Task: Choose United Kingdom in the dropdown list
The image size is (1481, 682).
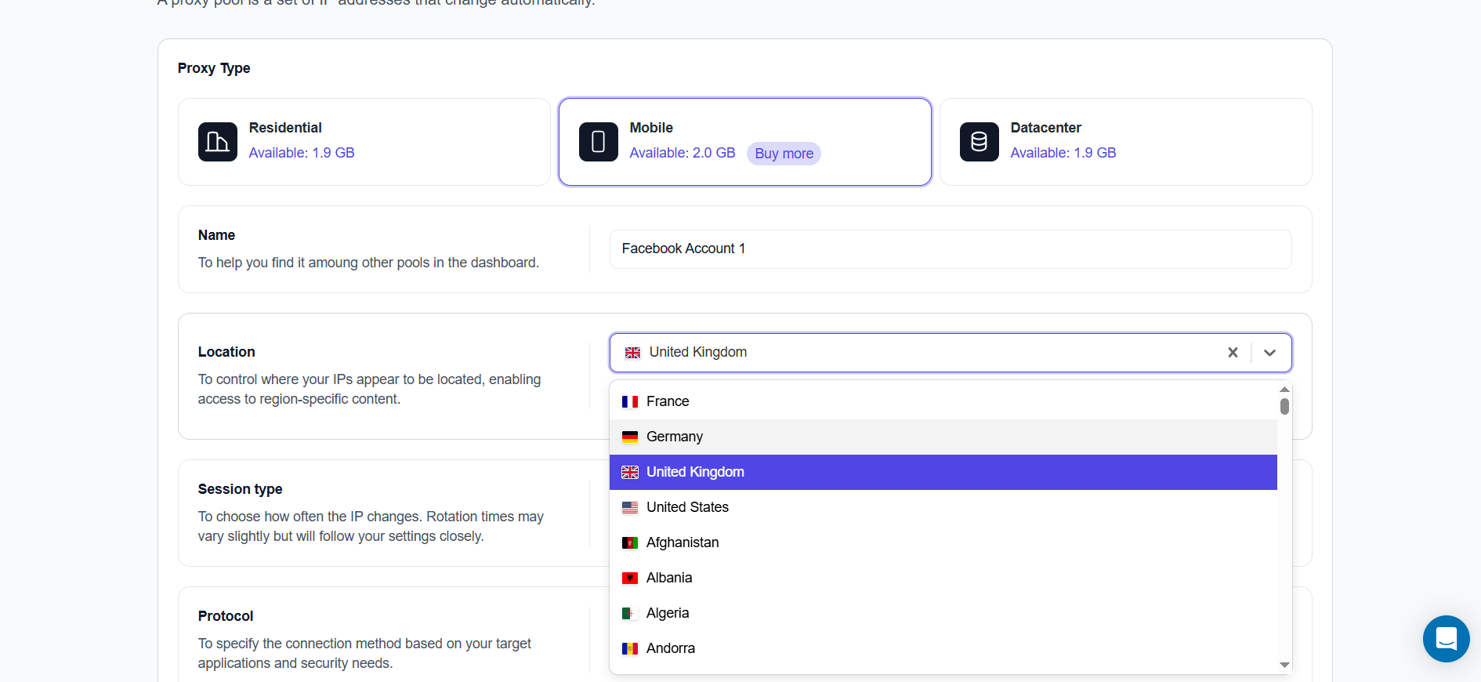Action: point(943,472)
